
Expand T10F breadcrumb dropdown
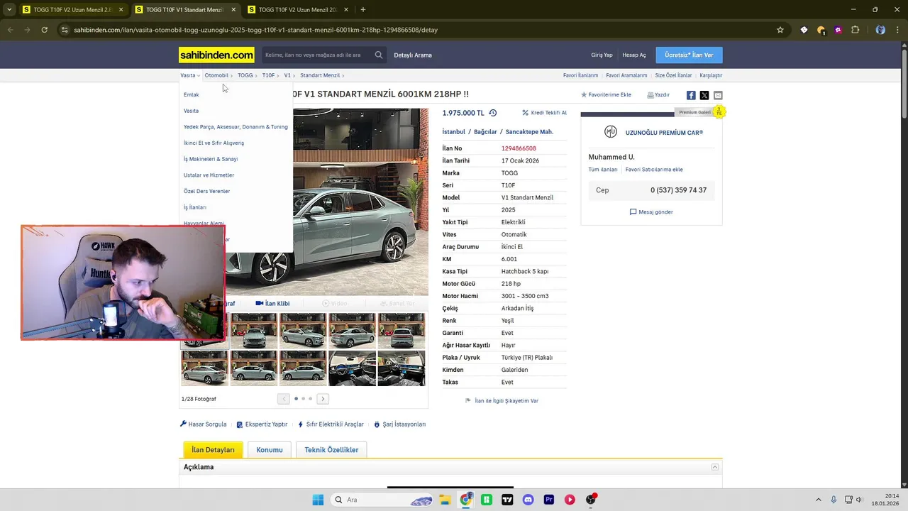point(270,75)
